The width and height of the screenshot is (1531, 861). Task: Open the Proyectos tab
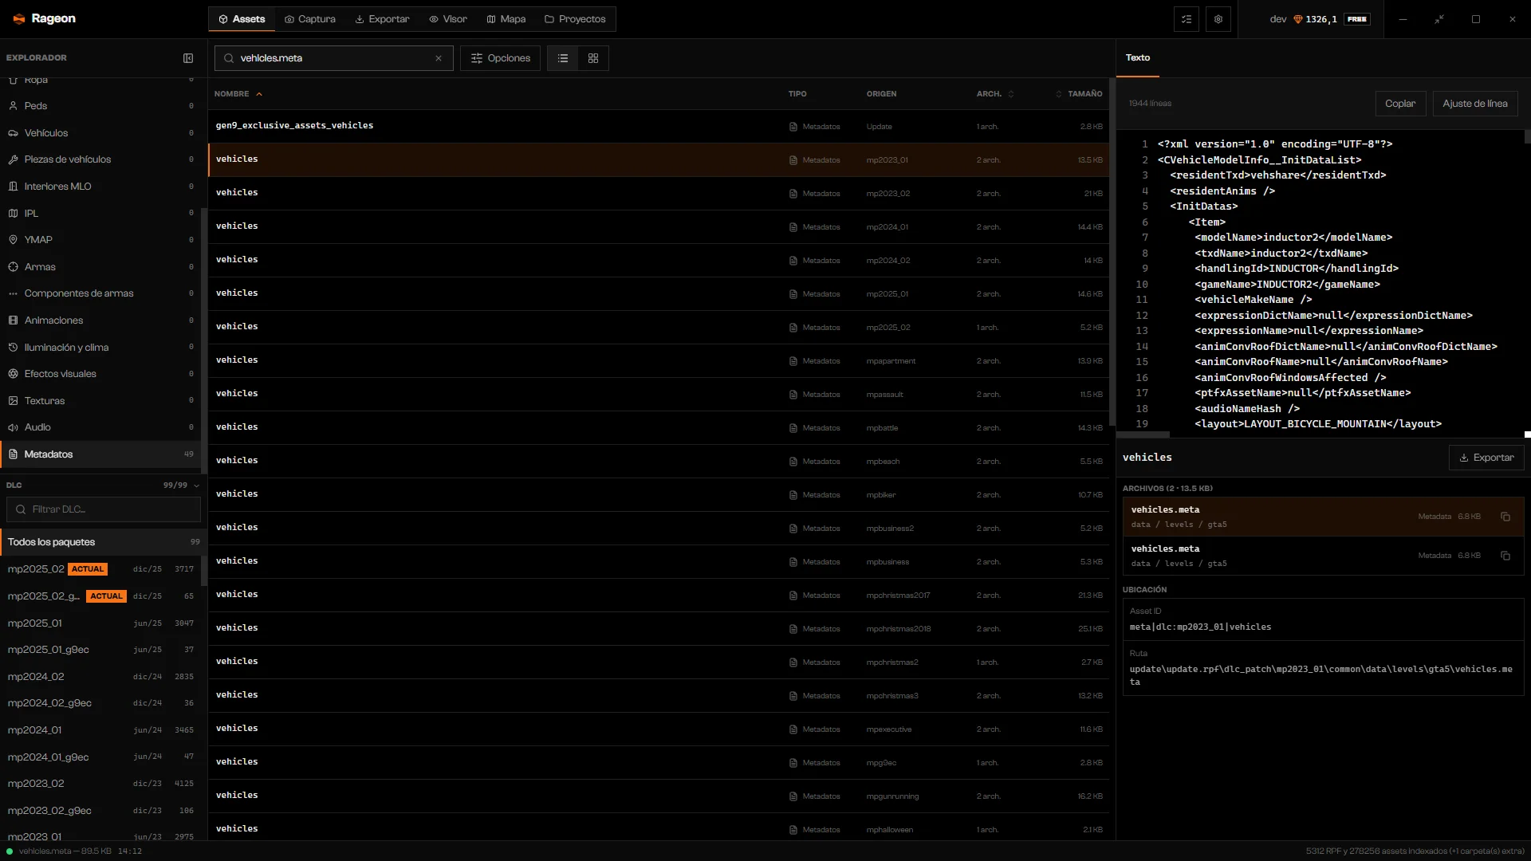point(575,19)
